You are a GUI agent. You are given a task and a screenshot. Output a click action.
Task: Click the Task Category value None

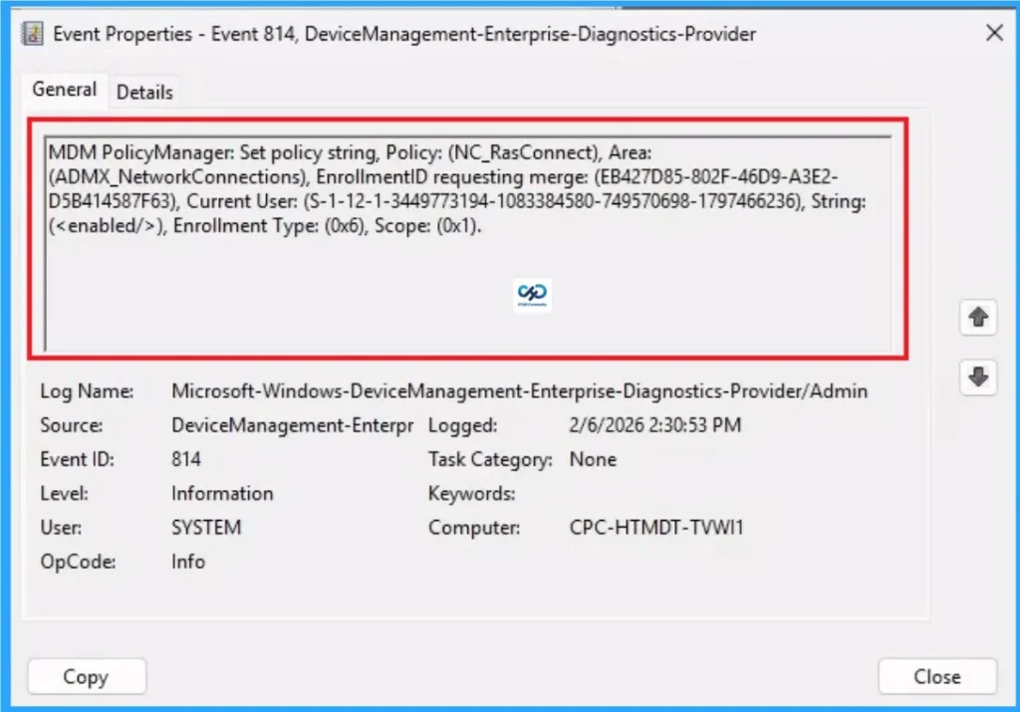[x=593, y=459]
